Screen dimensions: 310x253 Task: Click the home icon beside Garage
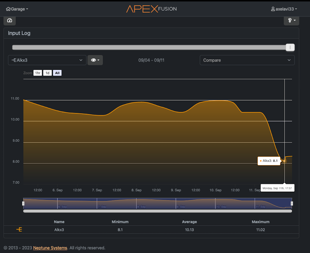(8, 9)
